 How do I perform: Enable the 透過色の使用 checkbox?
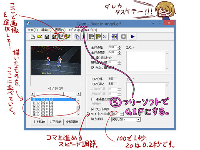pos(92,99)
